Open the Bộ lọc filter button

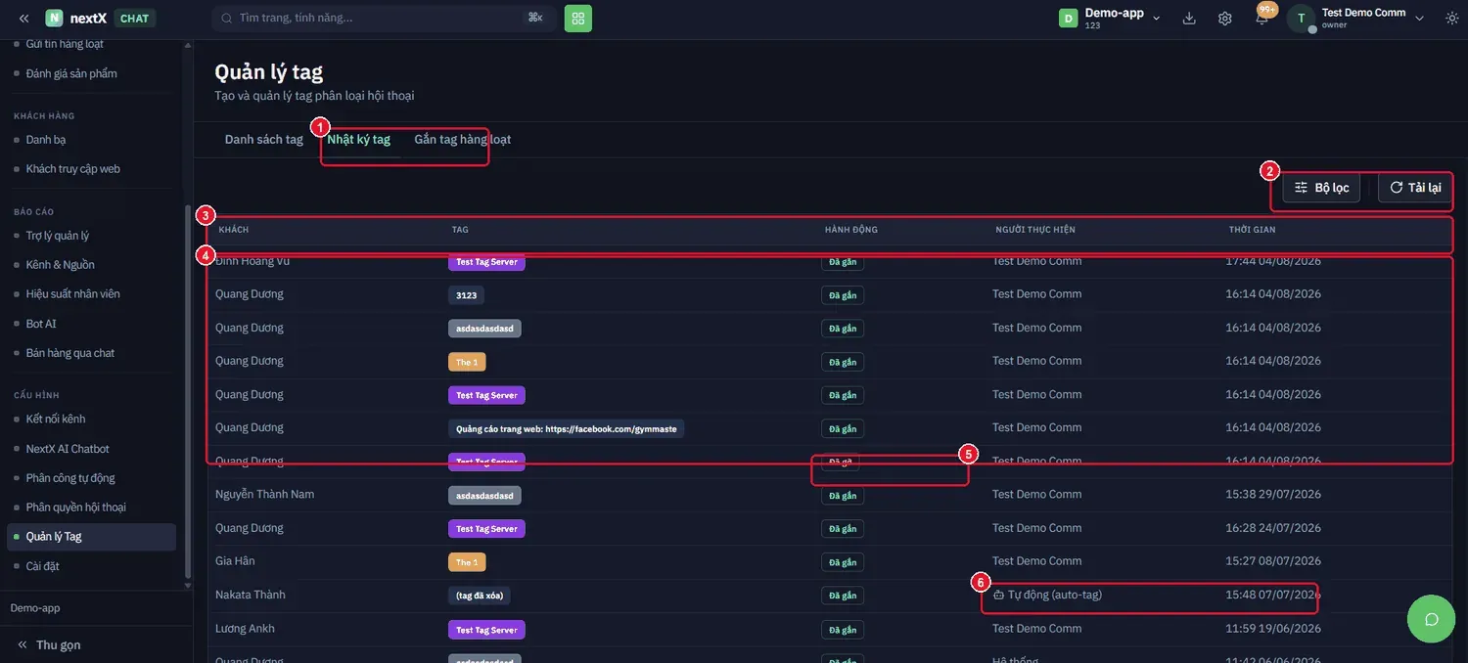[x=1321, y=188]
